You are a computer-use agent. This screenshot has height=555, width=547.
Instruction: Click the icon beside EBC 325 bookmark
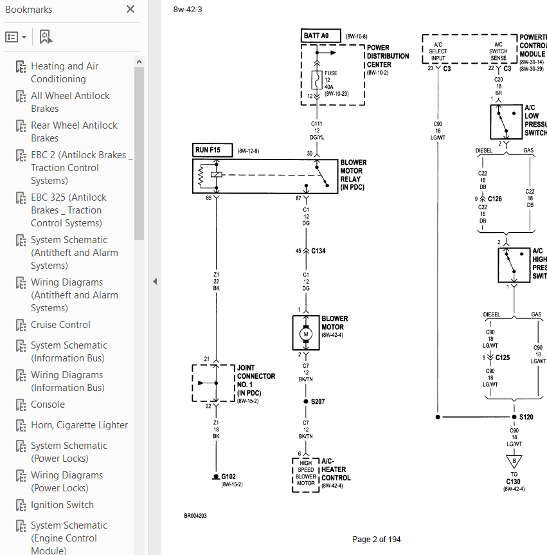[21, 198]
